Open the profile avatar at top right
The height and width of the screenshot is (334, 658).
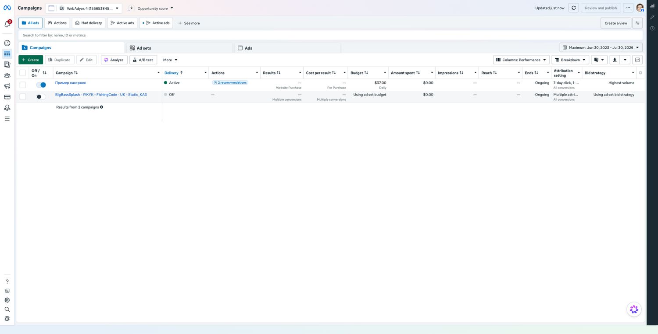pyautogui.click(x=640, y=8)
